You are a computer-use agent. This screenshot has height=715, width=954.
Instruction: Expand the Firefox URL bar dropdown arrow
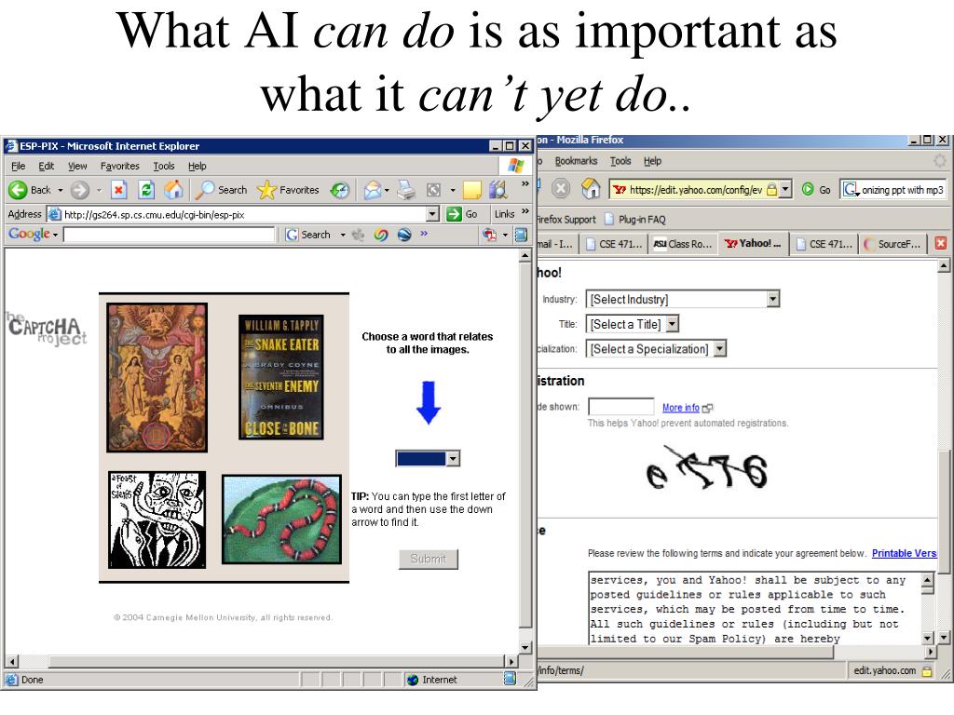click(x=785, y=189)
